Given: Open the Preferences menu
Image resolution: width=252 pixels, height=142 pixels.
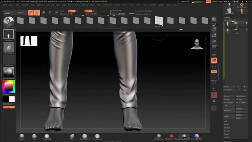Looking at the screenshot, I should (x=108, y=5).
